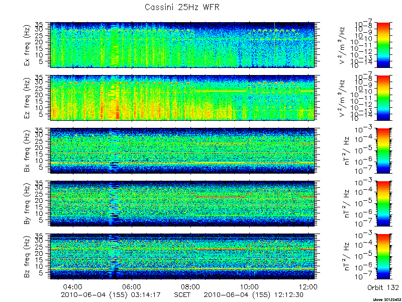
Task: Click the nT²/Hz unit label of the Bz color bar
Action: click(x=345, y=257)
